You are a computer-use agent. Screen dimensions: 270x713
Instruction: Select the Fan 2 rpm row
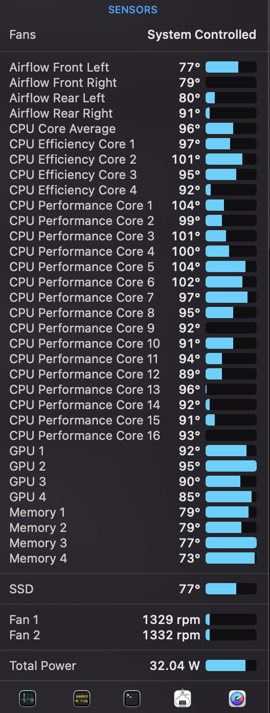[133, 635]
